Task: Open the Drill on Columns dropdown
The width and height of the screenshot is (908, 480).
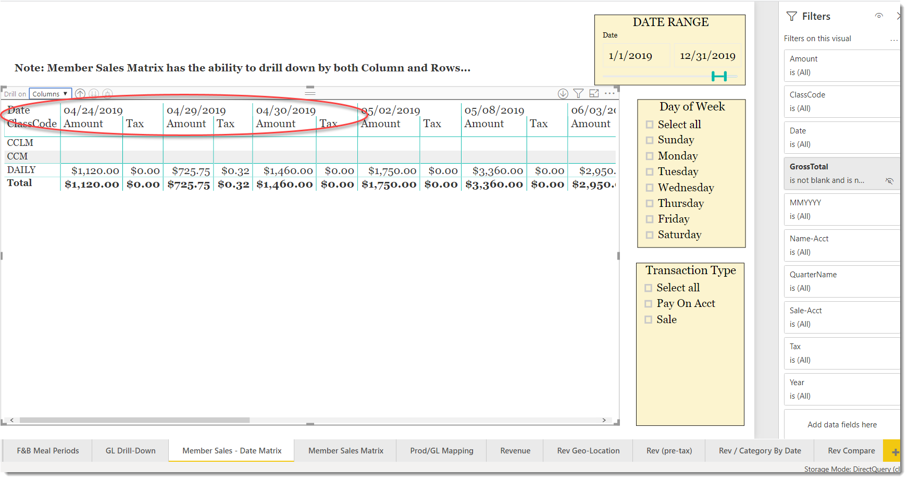Action: point(50,94)
